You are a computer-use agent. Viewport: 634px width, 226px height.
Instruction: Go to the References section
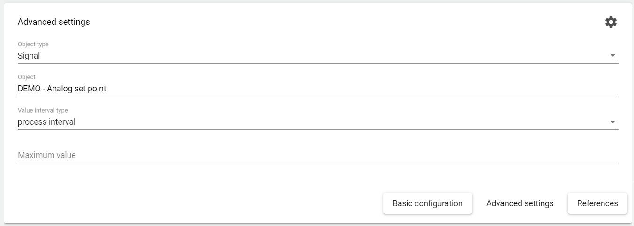click(x=597, y=203)
